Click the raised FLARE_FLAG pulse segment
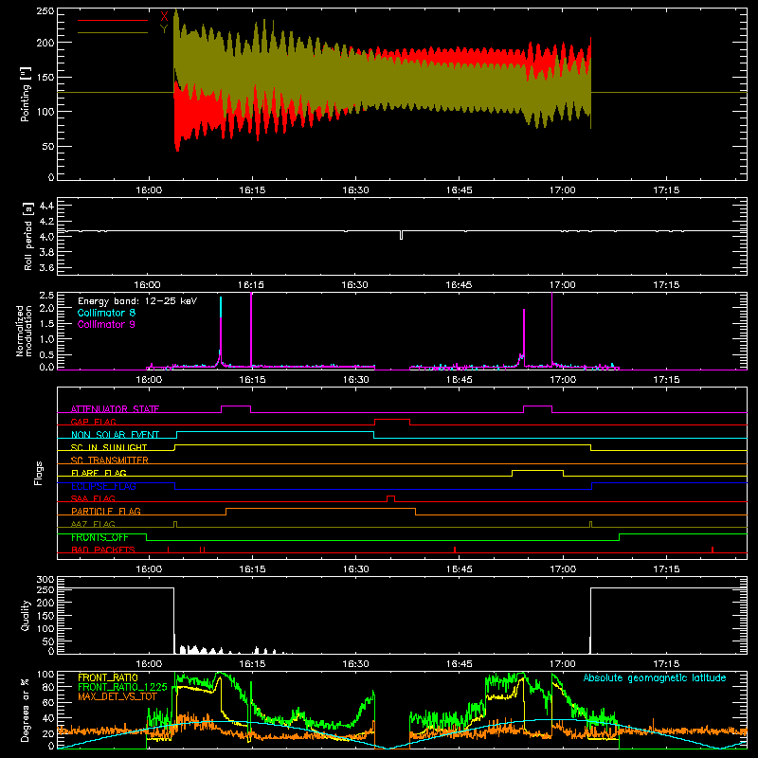This screenshot has height=758, width=758. pyautogui.click(x=537, y=471)
